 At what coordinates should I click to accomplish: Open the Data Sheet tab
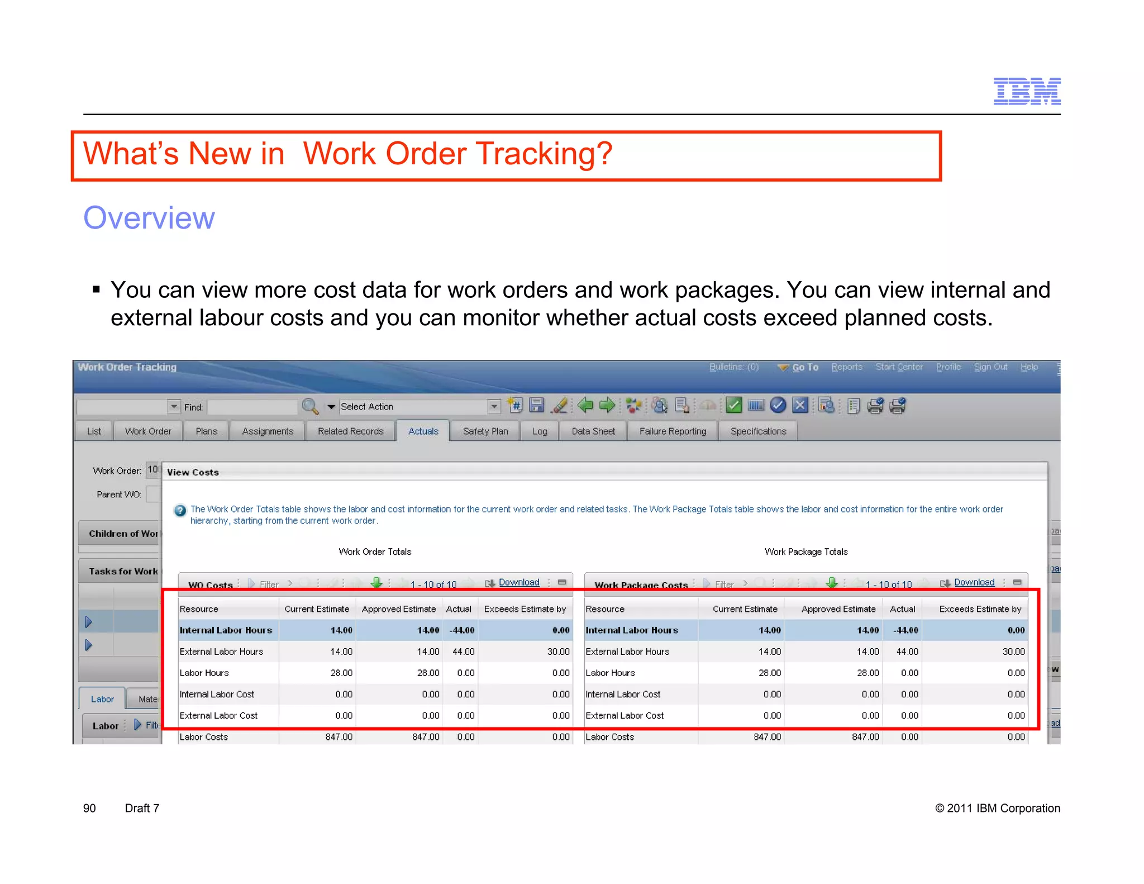(x=593, y=431)
